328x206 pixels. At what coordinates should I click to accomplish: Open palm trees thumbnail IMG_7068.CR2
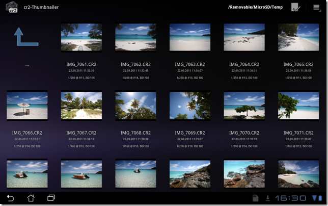tap(135, 106)
